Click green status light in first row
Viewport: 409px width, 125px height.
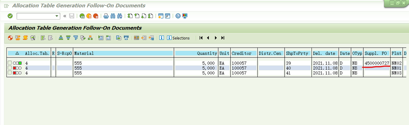(x=20, y=63)
